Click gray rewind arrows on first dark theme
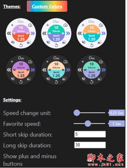 tap(9, 70)
